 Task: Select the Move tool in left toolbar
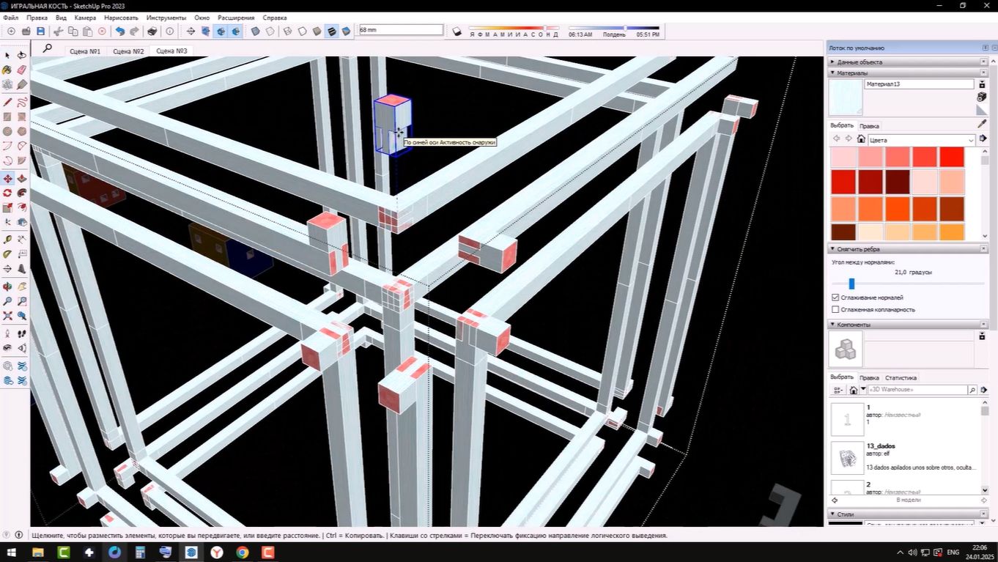click(x=7, y=179)
